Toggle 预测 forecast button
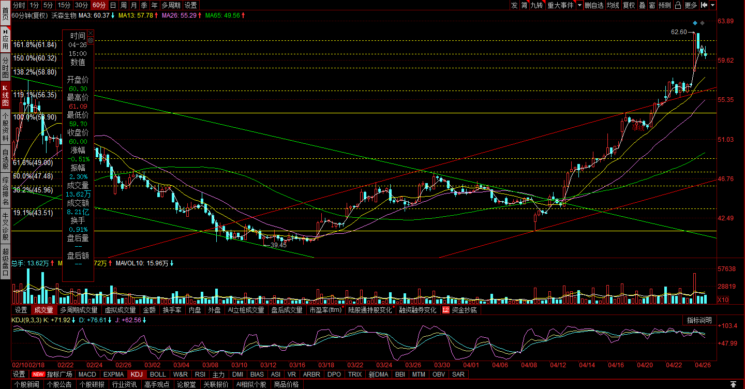This screenshot has height=389, width=745. [665, 5]
